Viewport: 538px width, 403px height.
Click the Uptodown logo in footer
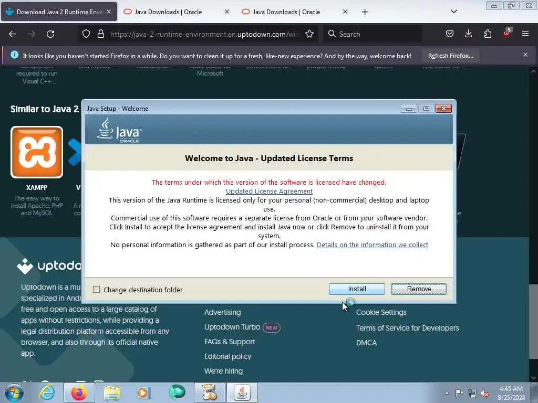point(49,266)
